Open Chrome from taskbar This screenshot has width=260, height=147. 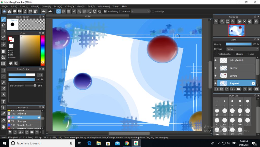tap(127, 143)
